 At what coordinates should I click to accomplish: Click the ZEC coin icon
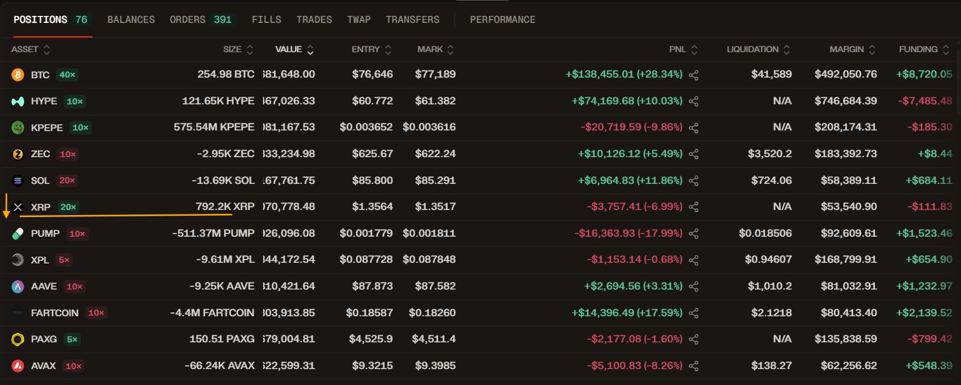click(18, 154)
